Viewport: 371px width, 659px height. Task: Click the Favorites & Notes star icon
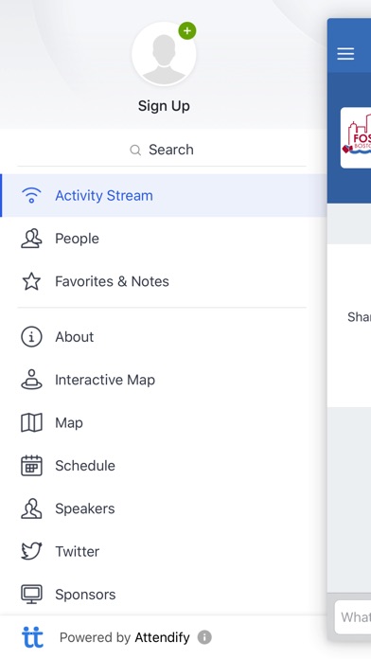(x=31, y=281)
